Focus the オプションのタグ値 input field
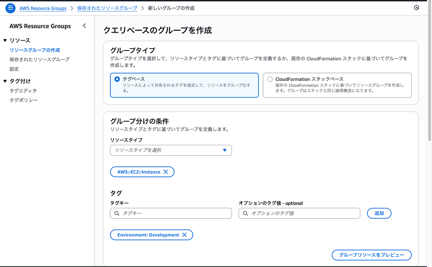 [300, 213]
